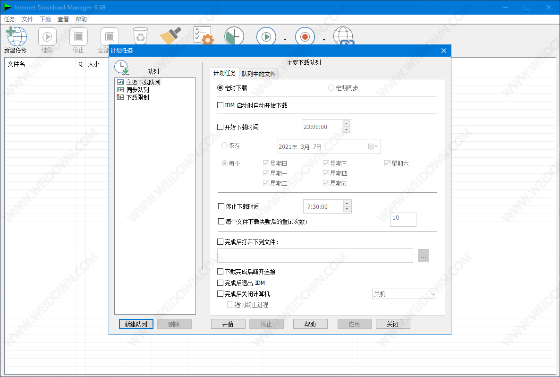The height and width of the screenshot is (377, 560).
Task: Select the 每个 radio button
Action: tap(224, 163)
